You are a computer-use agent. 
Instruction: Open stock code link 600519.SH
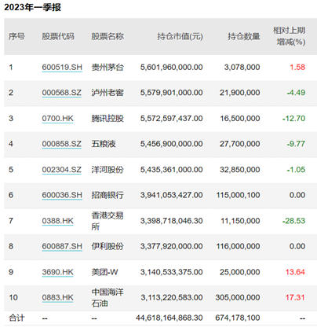click(62, 68)
